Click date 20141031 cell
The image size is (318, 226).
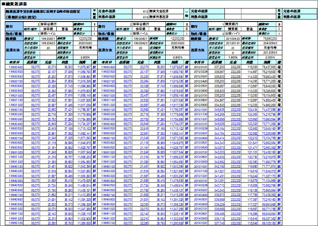pyautogui.click(x=199, y=223)
